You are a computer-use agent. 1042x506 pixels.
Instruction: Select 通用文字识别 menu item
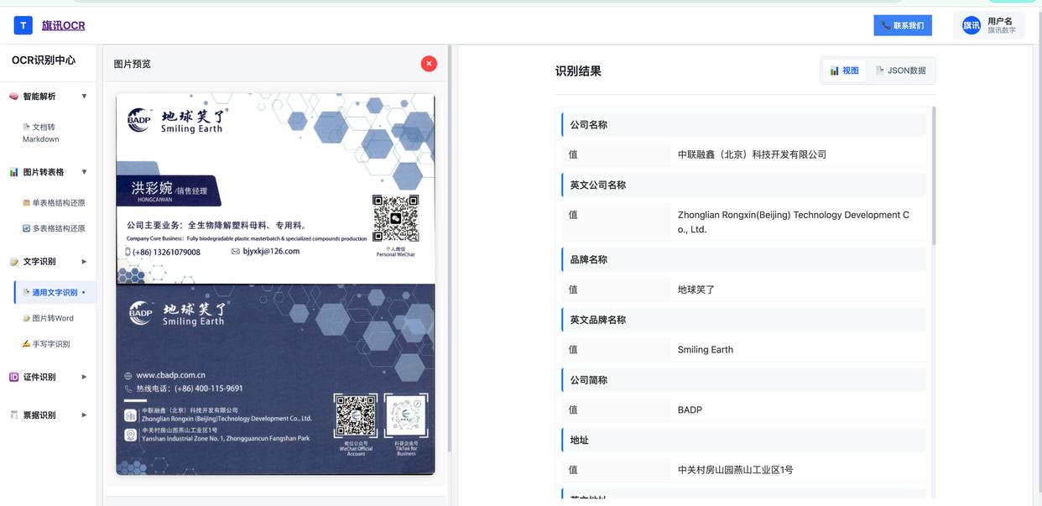[x=55, y=292]
